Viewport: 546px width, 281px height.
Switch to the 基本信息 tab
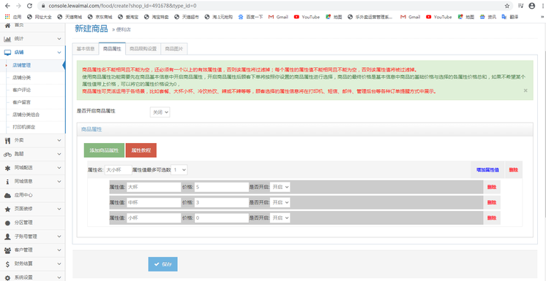[86, 49]
